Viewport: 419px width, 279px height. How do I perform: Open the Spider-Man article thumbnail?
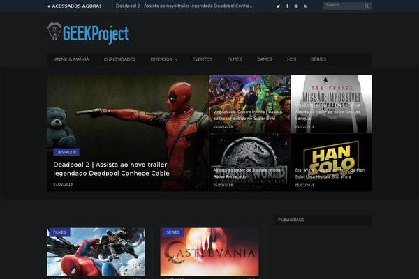96,252
